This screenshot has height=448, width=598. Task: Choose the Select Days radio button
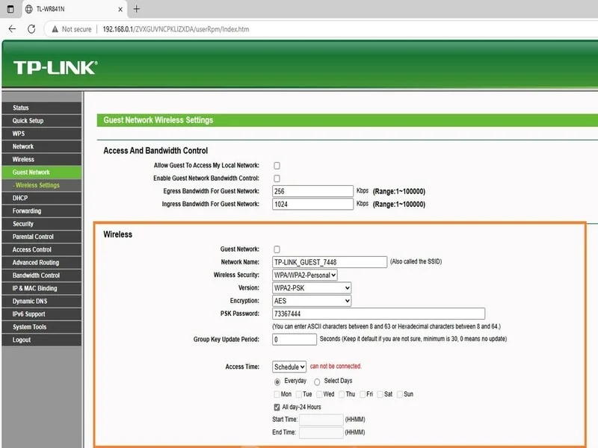(317, 382)
